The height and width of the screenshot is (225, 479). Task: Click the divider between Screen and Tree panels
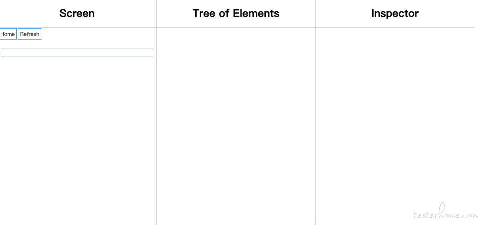[156, 126]
